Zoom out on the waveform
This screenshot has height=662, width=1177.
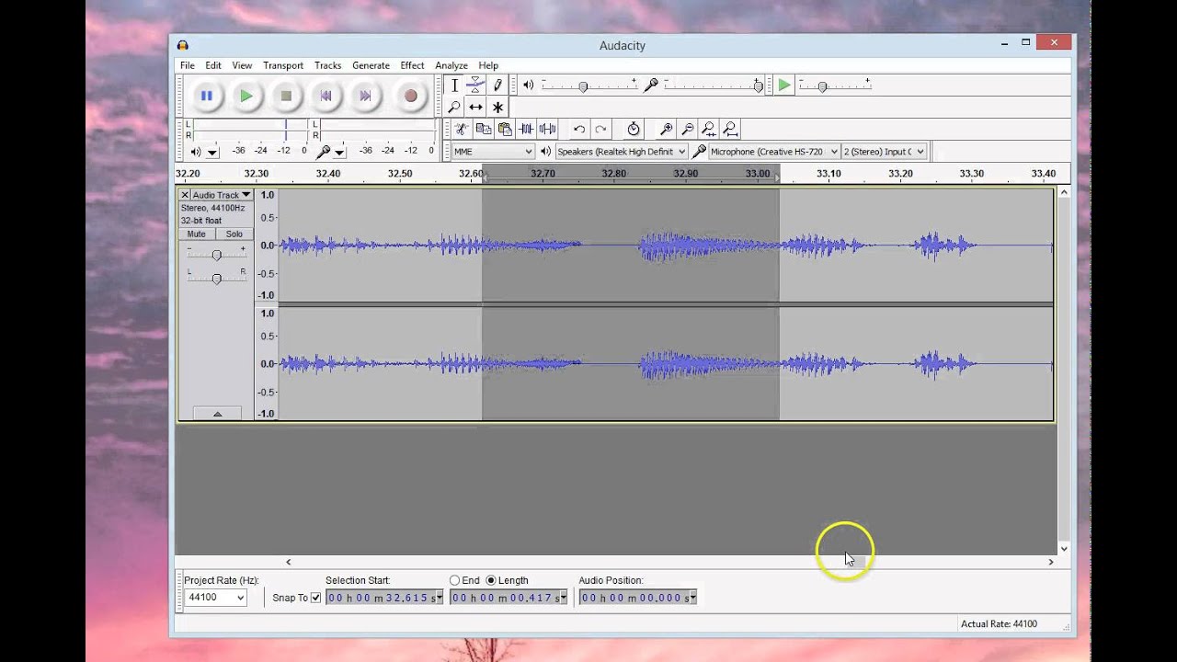[687, 129]
